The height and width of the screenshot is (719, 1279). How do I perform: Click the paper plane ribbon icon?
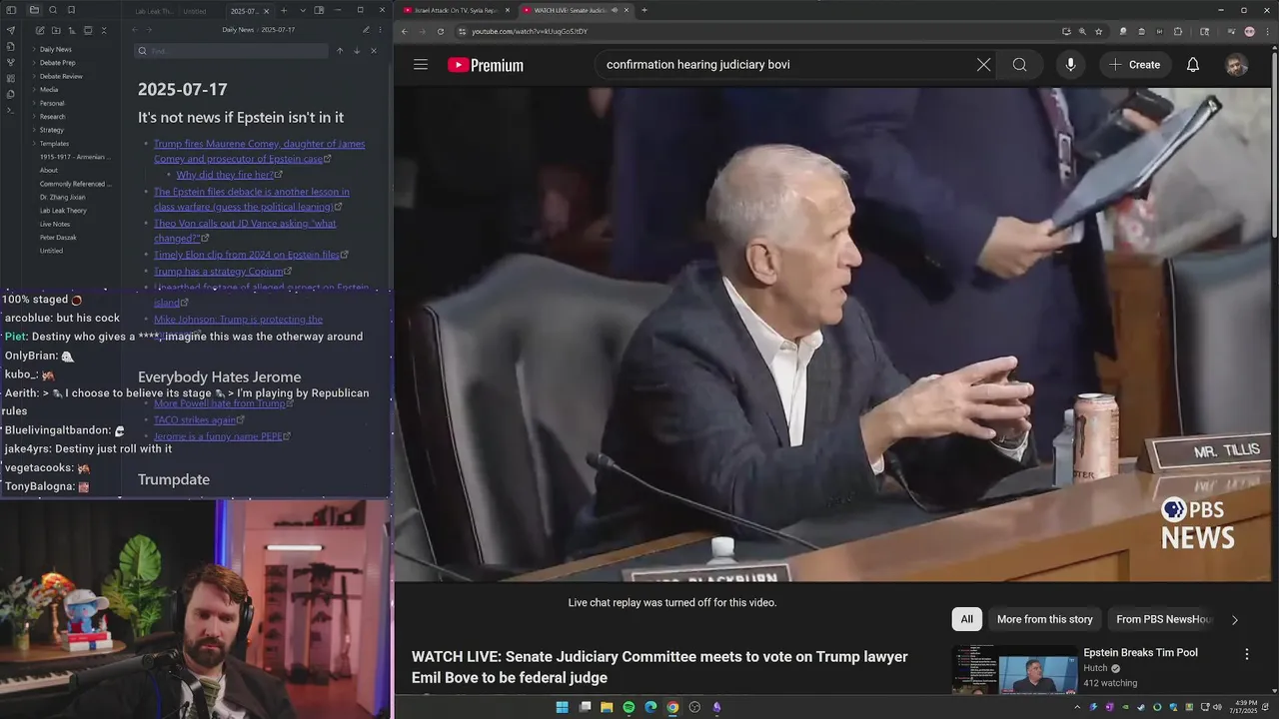pyautogui.click(x=11, y=31)
